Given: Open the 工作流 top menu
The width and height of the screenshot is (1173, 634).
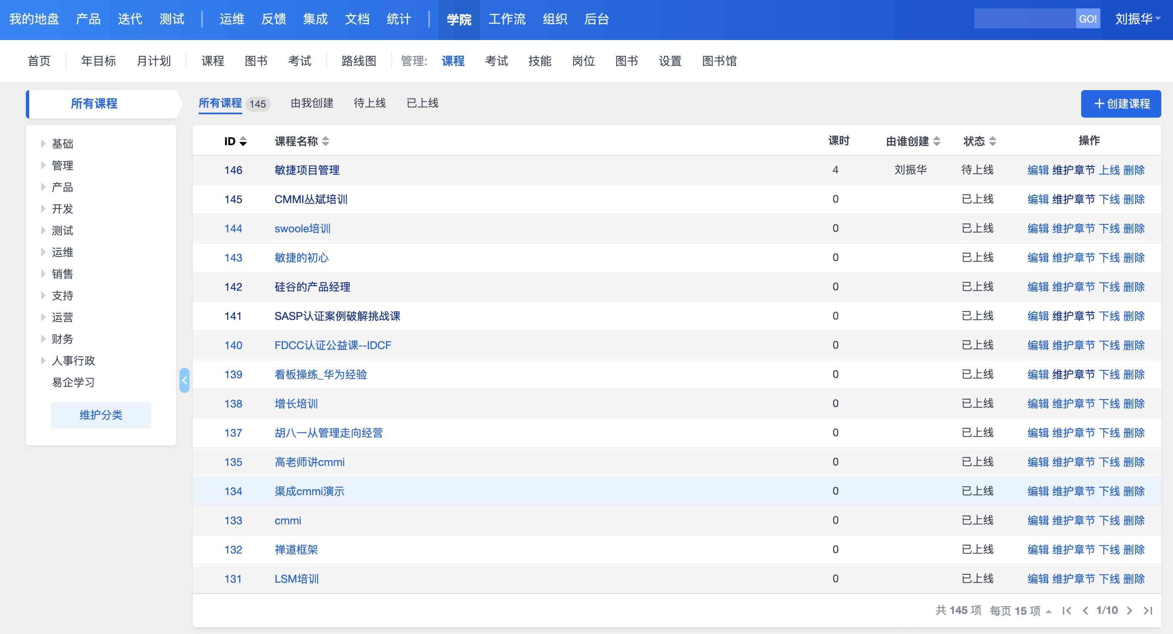Looking at the screenshot, I should (507, 19).
